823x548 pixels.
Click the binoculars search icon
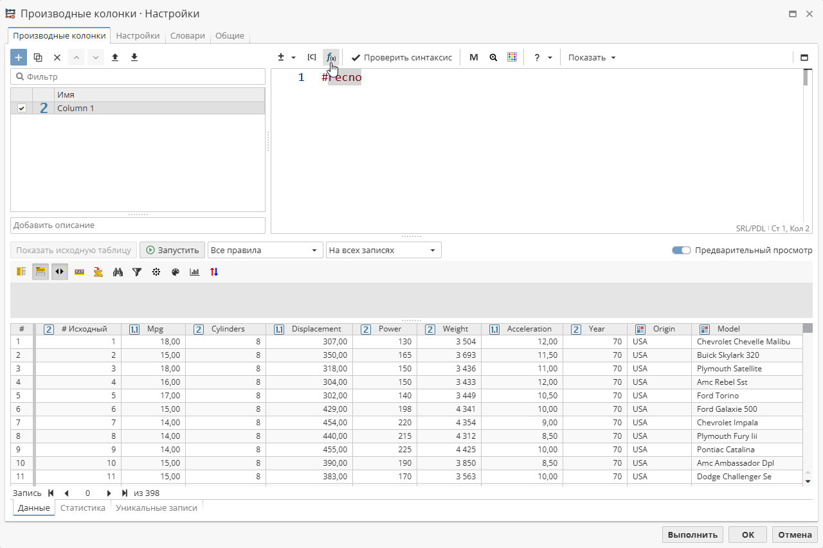tap(118, 272)
